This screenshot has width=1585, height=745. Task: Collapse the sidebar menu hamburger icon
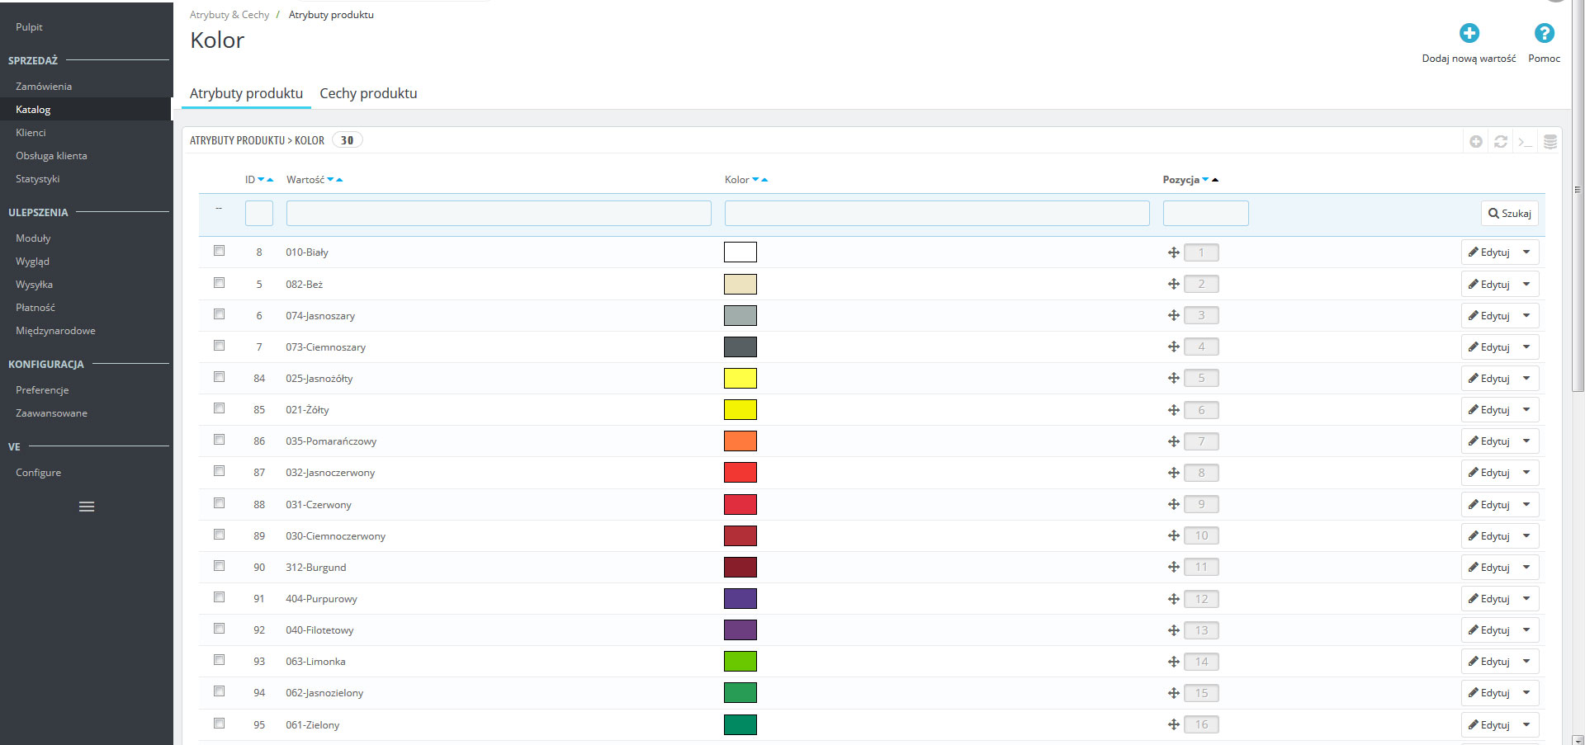[87, 507]
